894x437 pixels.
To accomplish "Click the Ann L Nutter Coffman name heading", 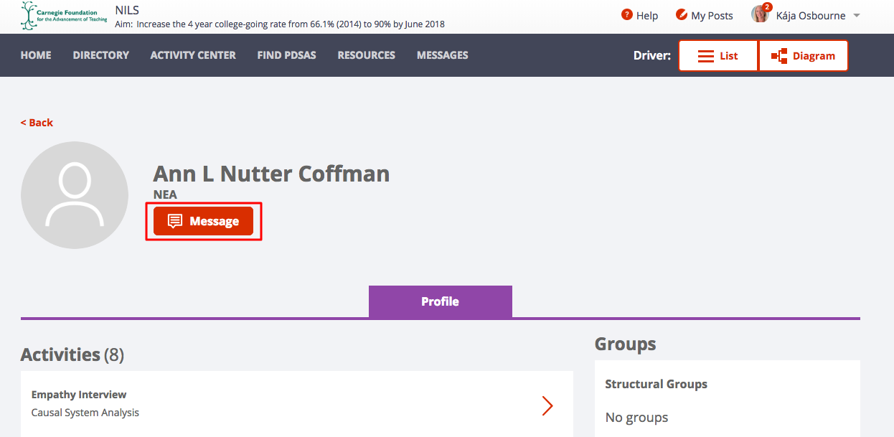I will coord(271,174).
